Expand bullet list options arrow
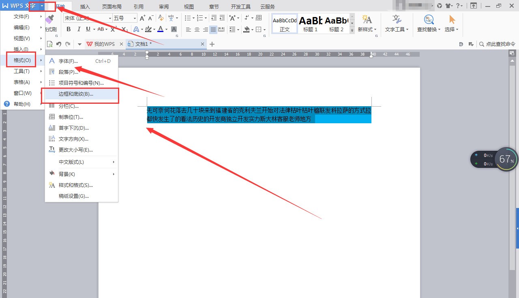 click(193, 18)
